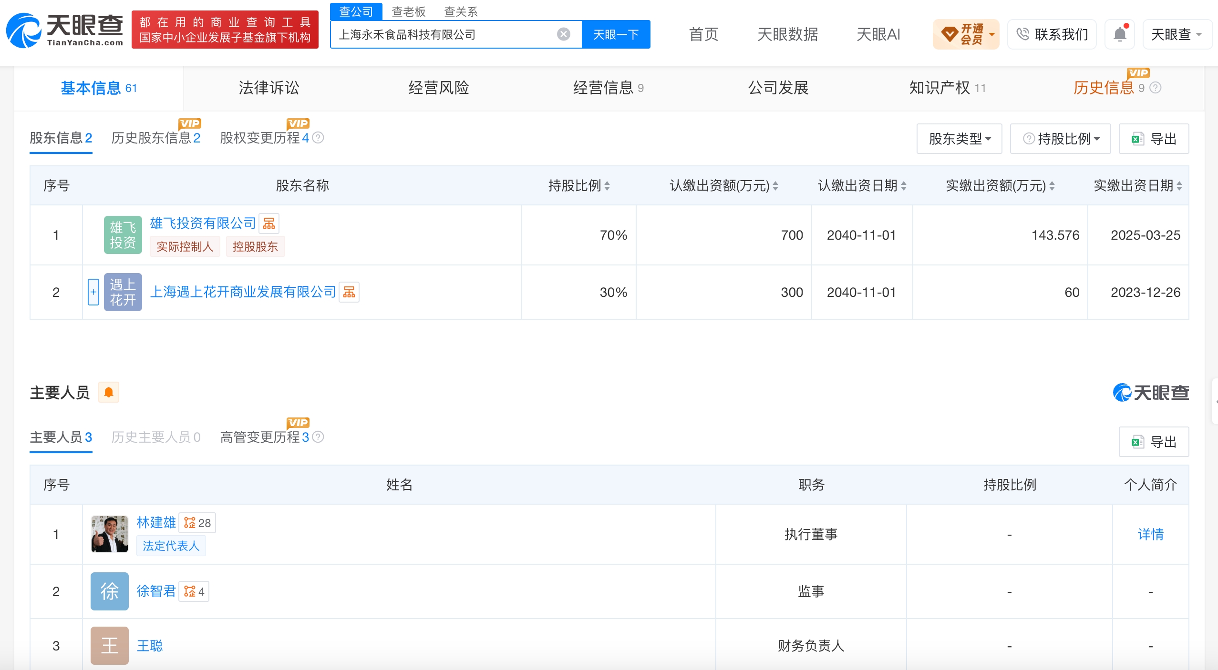Click Excel icon in shareholder 导出 button
1218x670 pixels.
[1138, 139]
